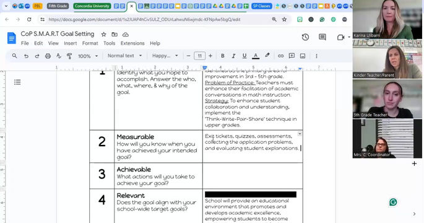Star the CoP S.M.A.R.T Goal Setting document
424x223 pixels.
103,34
